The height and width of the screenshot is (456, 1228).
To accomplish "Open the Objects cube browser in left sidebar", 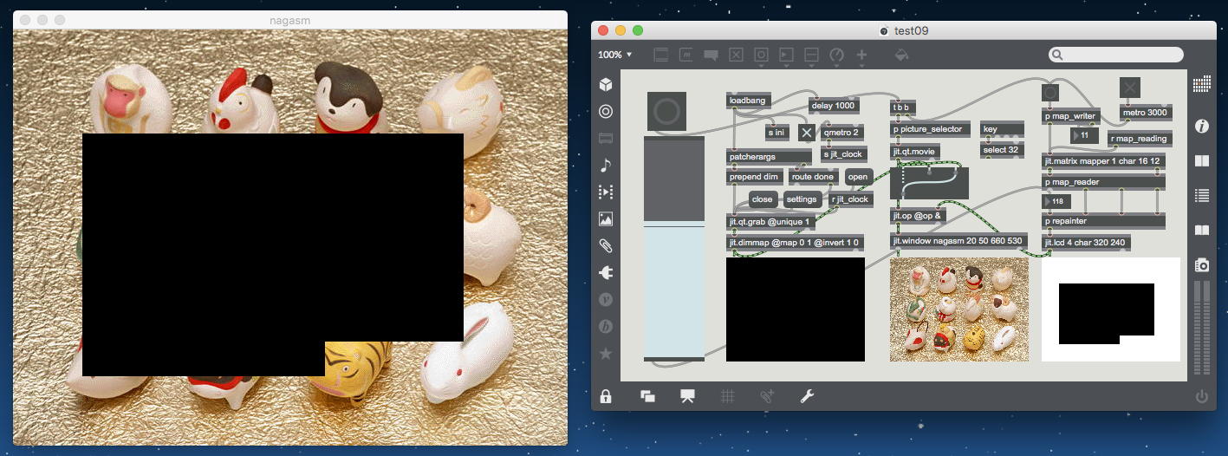I will pyautogui.click(x=606, y=85).
